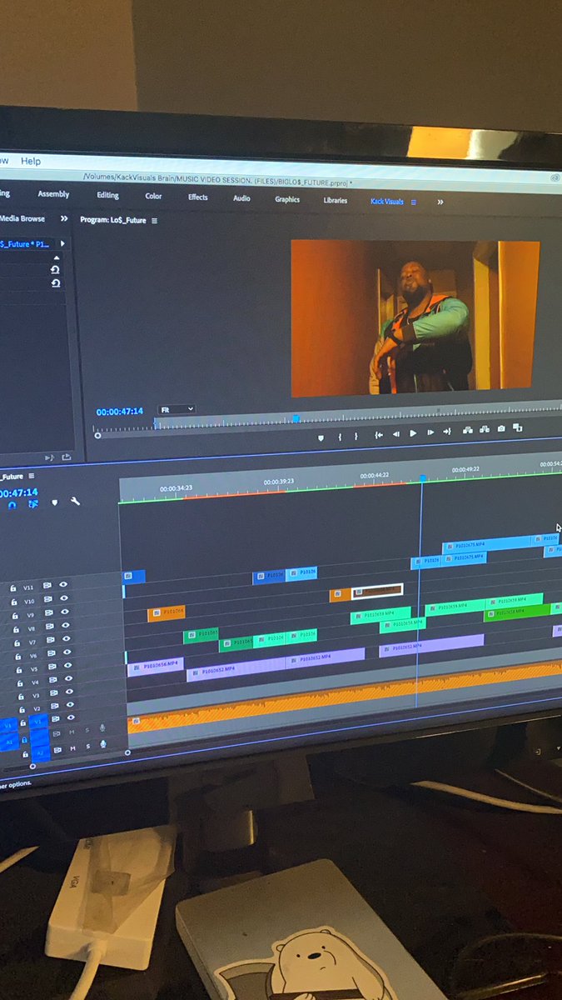562x1000 pixels.
Task: Add a marker in the timeline
Action: click(54, 502)
